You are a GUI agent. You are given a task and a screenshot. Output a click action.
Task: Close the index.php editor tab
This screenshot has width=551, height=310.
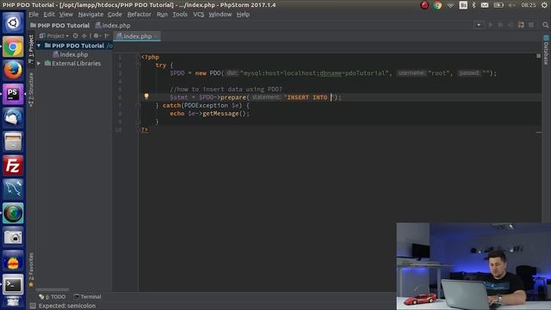coord(157,36)
